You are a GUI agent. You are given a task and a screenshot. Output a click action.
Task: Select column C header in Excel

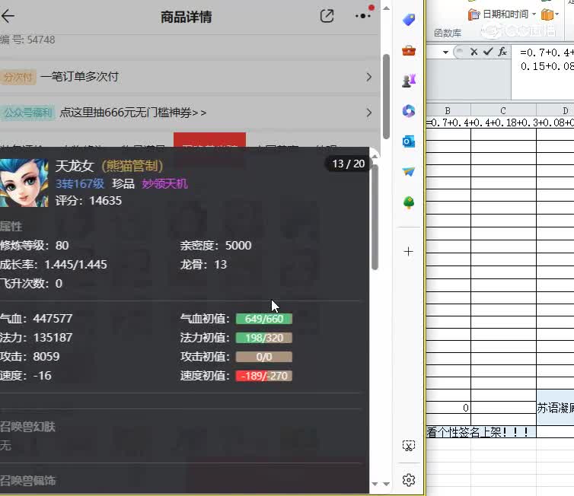point(503,110)
